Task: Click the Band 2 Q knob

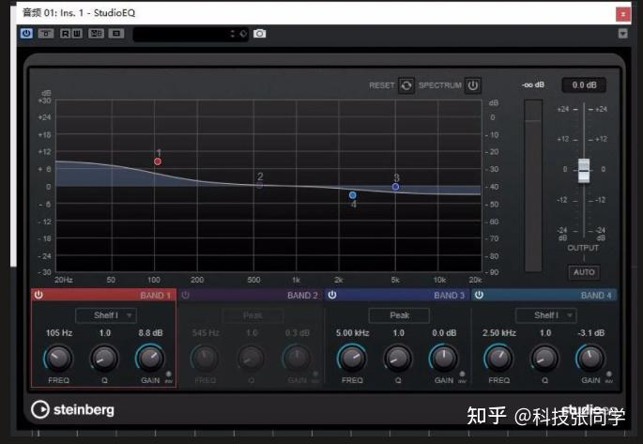Action: click(251, 358)
